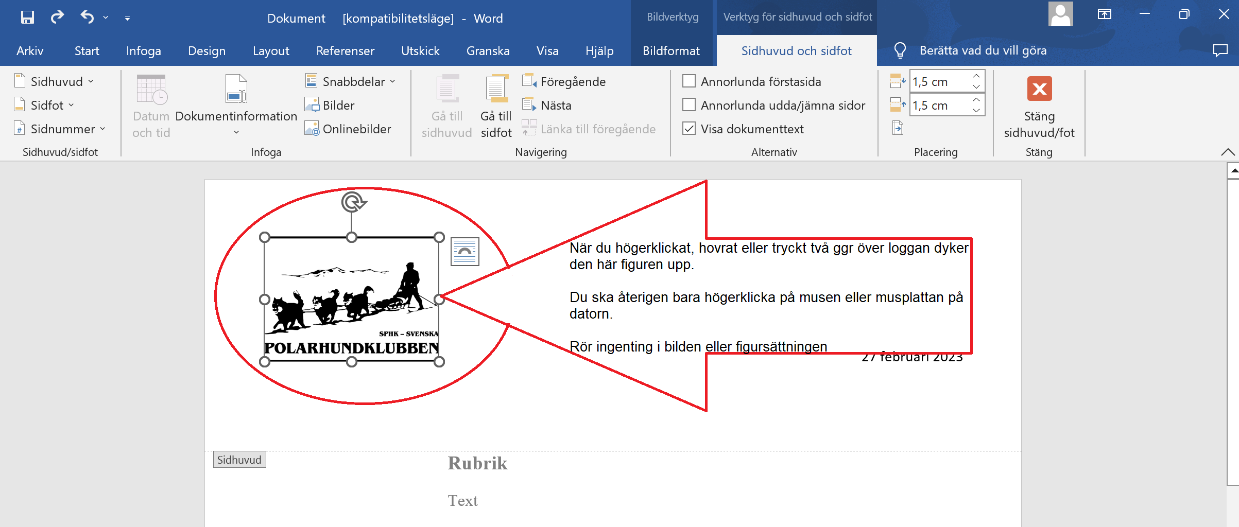Increase header from top spinner value
The height and width of the screenshot is (527, 1239).
pyautogui.click(x=976, y=76)
